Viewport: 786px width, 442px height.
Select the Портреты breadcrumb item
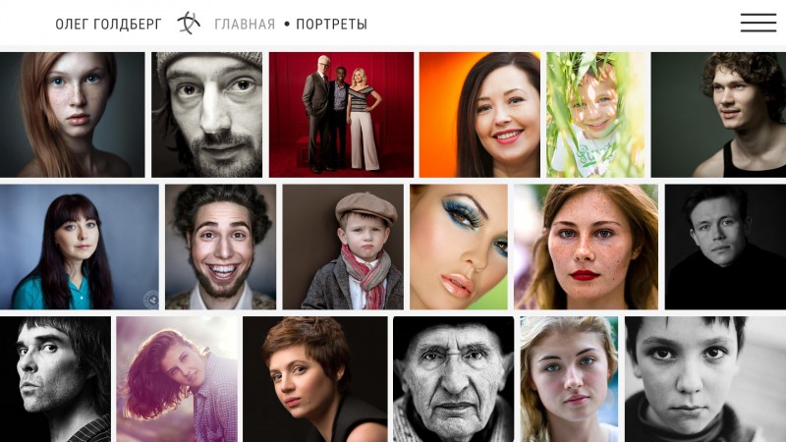tap(331, 24)
